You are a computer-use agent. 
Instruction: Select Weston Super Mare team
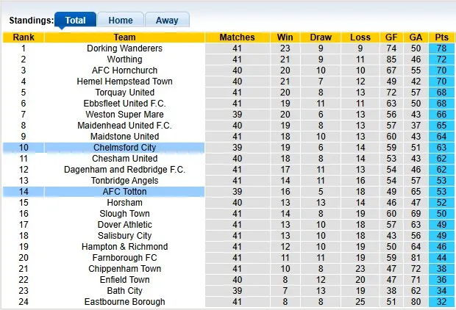[124, 115]
